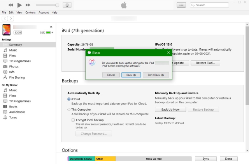Select Photos in the sidebar
The width and height of the screenshot is (249, 164).
point(28,67)
